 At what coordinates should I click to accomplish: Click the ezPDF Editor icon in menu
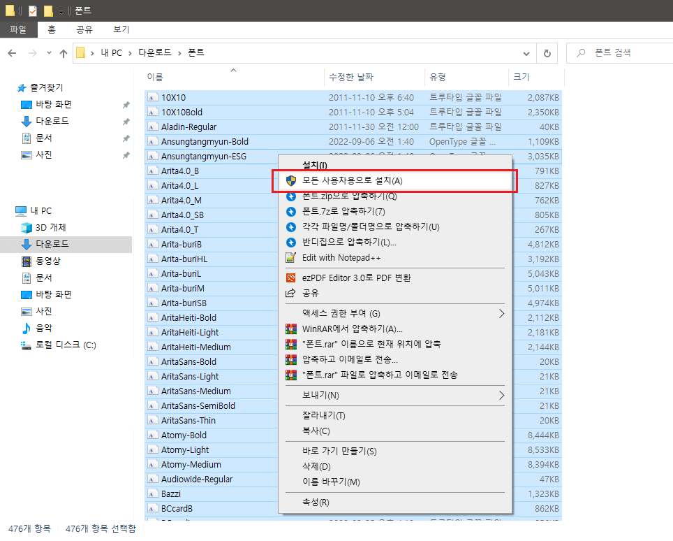click(x=290, y=278)
